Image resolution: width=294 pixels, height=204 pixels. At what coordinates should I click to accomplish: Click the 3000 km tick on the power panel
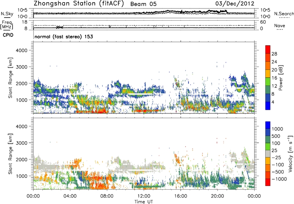[x=22, y=67]
